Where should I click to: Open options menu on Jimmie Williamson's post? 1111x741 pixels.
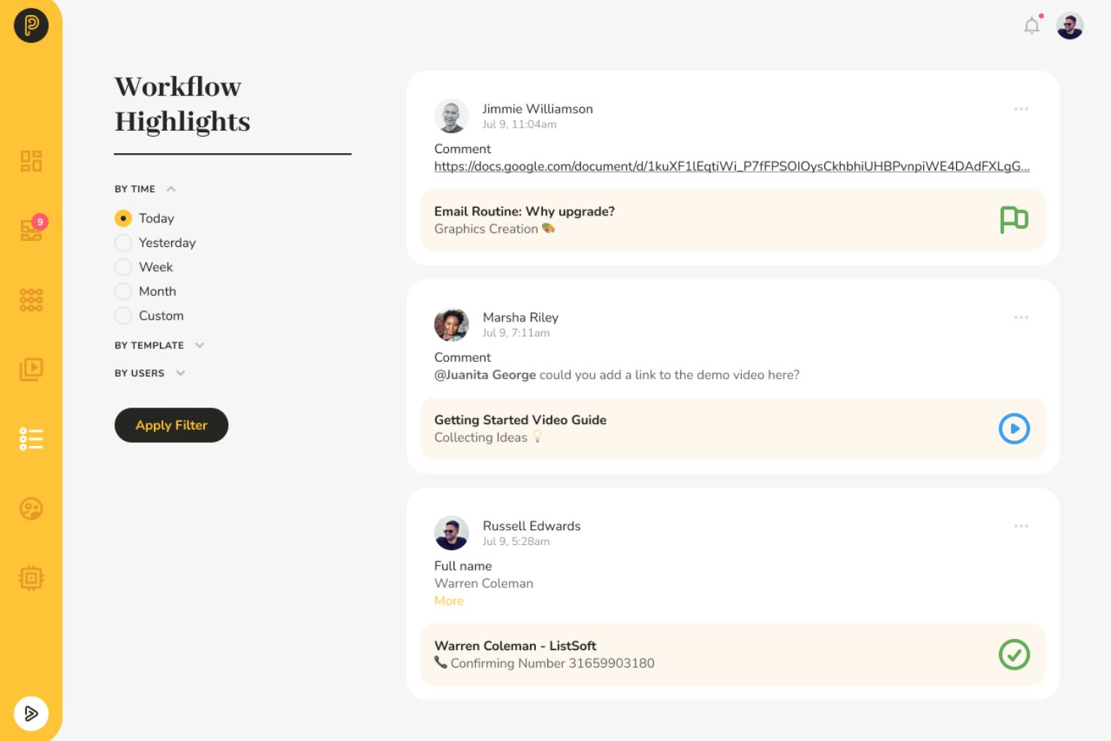1021,109
